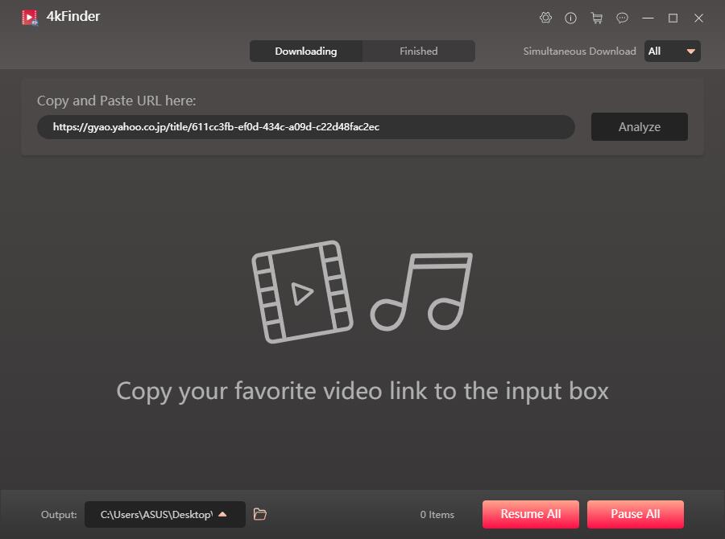This screenshot has width=725, height=539.
Task: Open the shopping cart to purchase
Action: (596, 18)
